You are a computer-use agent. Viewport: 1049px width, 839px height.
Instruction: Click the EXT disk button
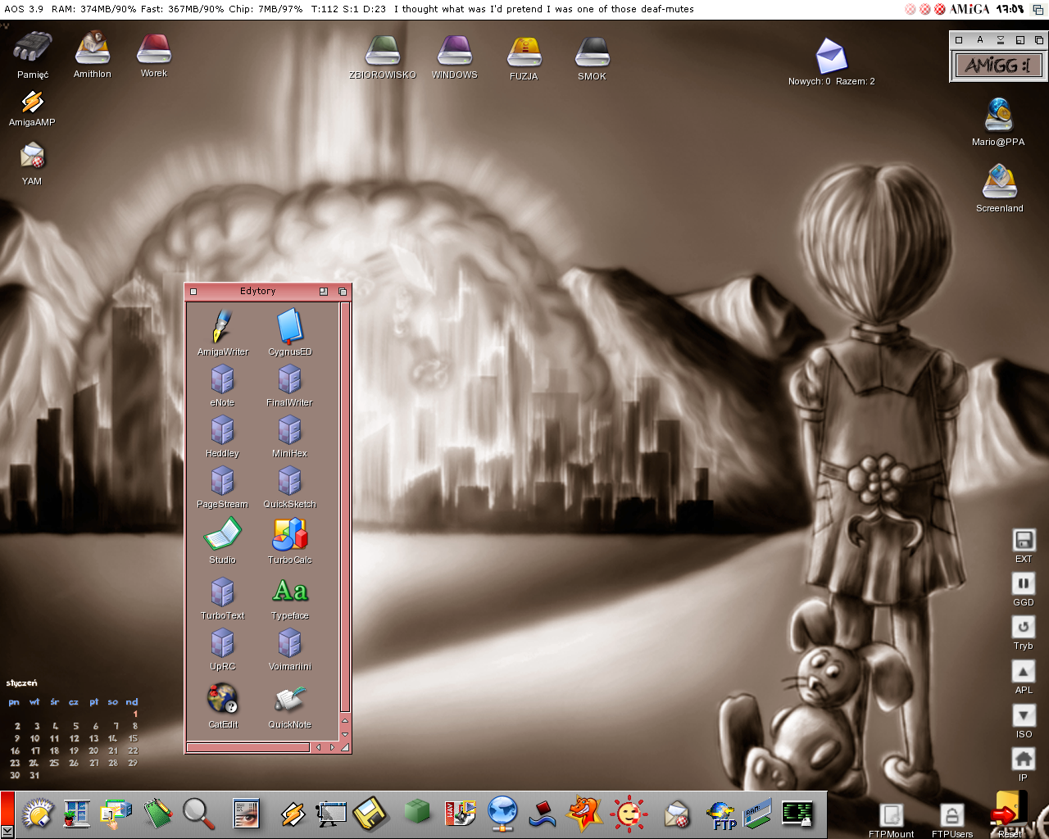tap(1024, 540)
